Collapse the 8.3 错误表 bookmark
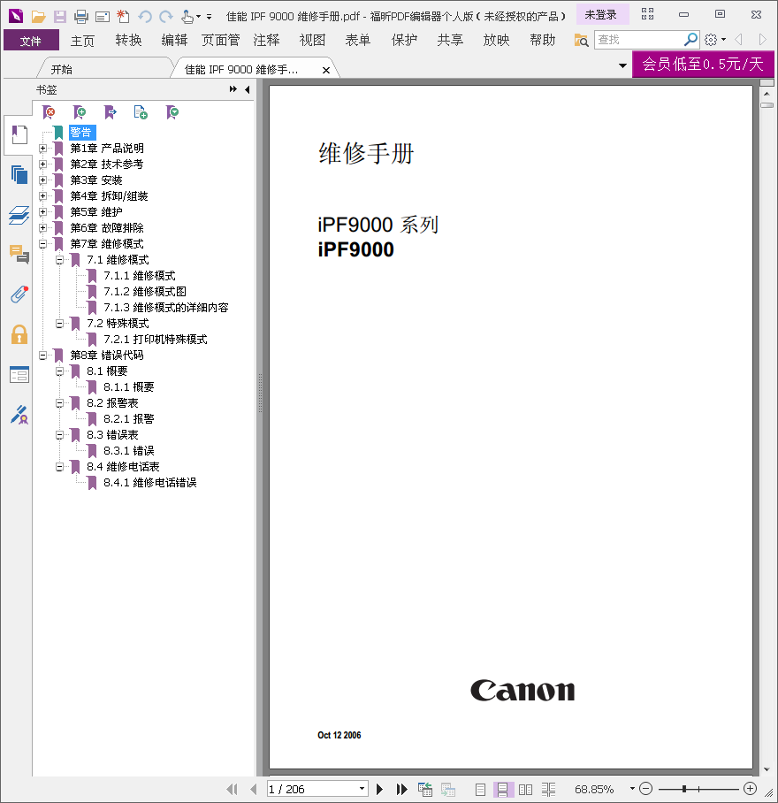778x803 pixels. (59, 435)
